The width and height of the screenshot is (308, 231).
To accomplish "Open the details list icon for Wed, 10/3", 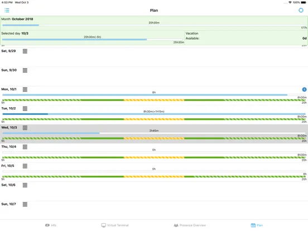I will tap(25, 128).
